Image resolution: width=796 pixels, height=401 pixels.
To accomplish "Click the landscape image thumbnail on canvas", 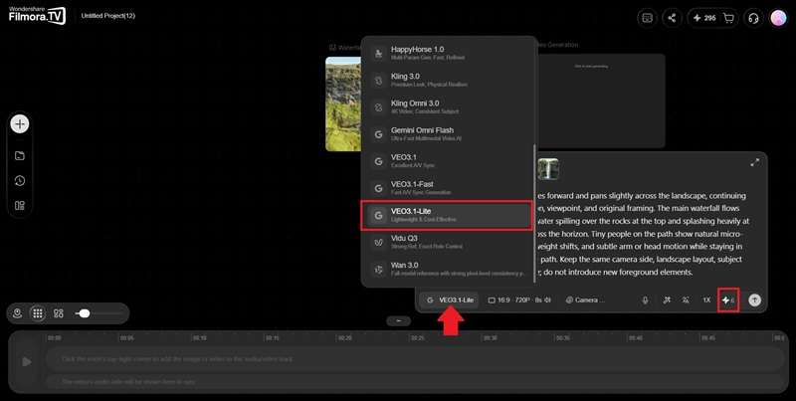I will pyautogui.click(x=343, y=103).
